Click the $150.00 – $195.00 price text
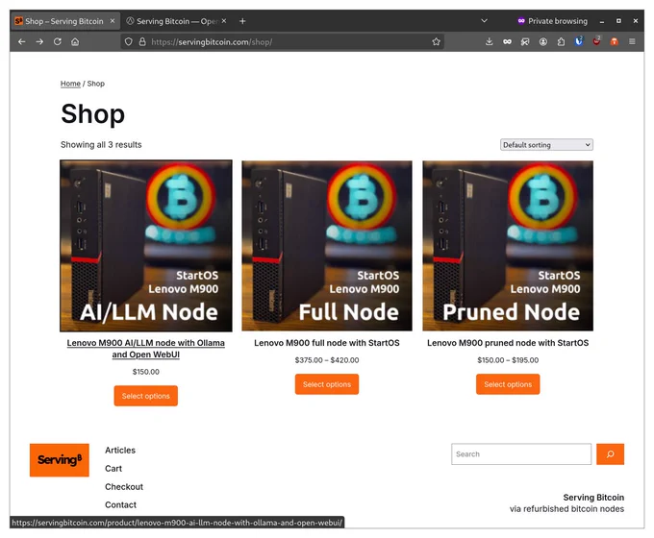The image size is (654, 538). point(508,360)
